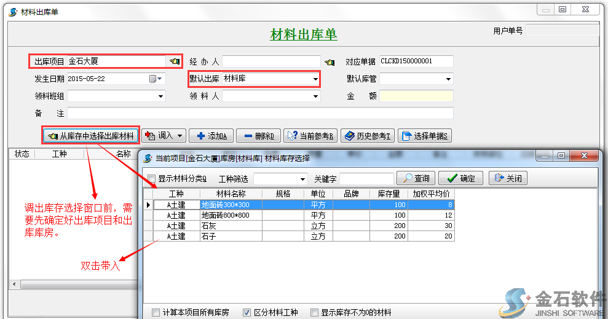This screenshot has height=319, width=608.
Task: Expand the 工种筛选 filter dropdown
Action: click(302, 179)
